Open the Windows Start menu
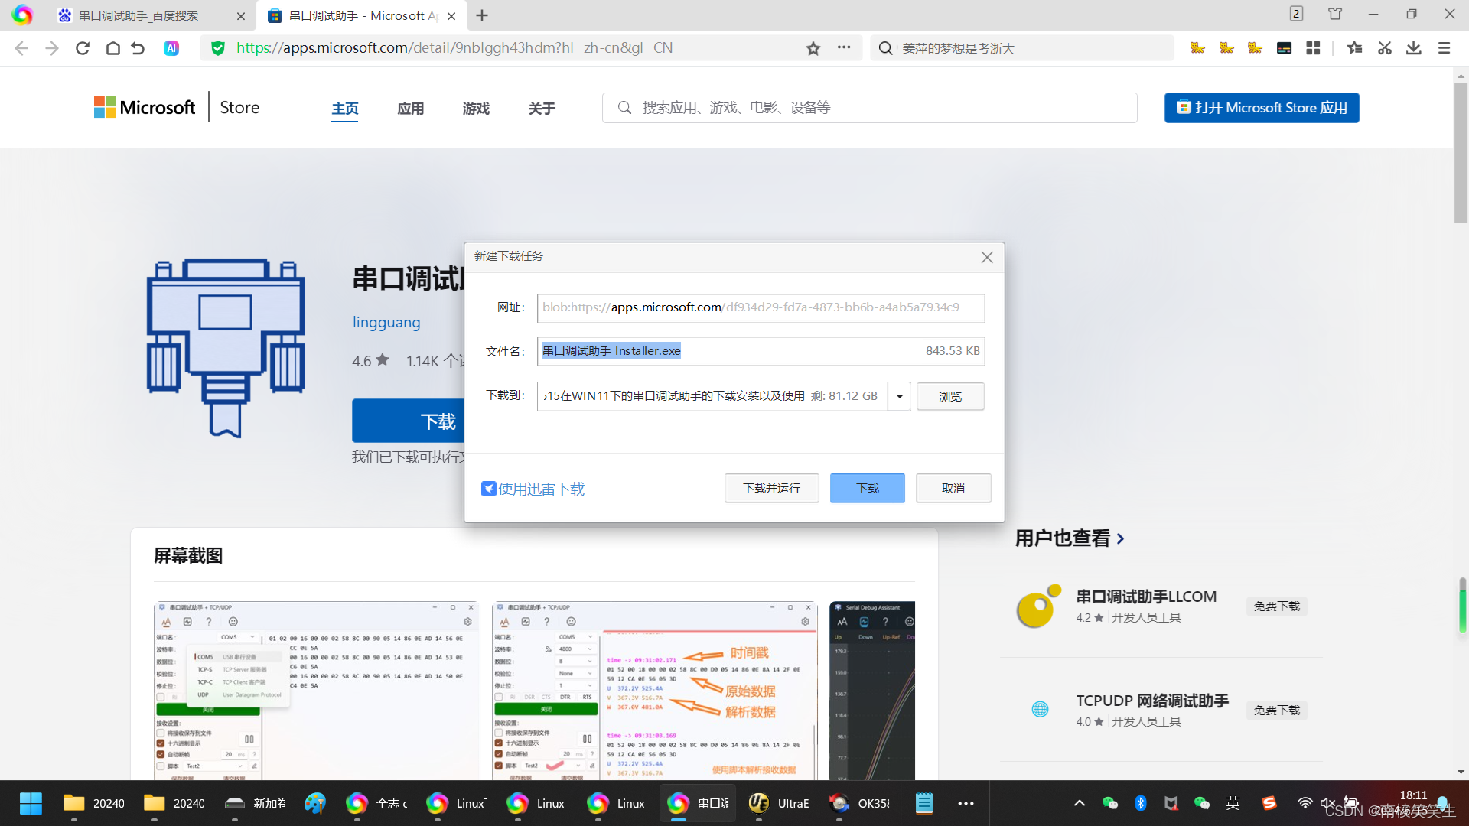The height and width of the screenshot is (826, 1469). 31,803
